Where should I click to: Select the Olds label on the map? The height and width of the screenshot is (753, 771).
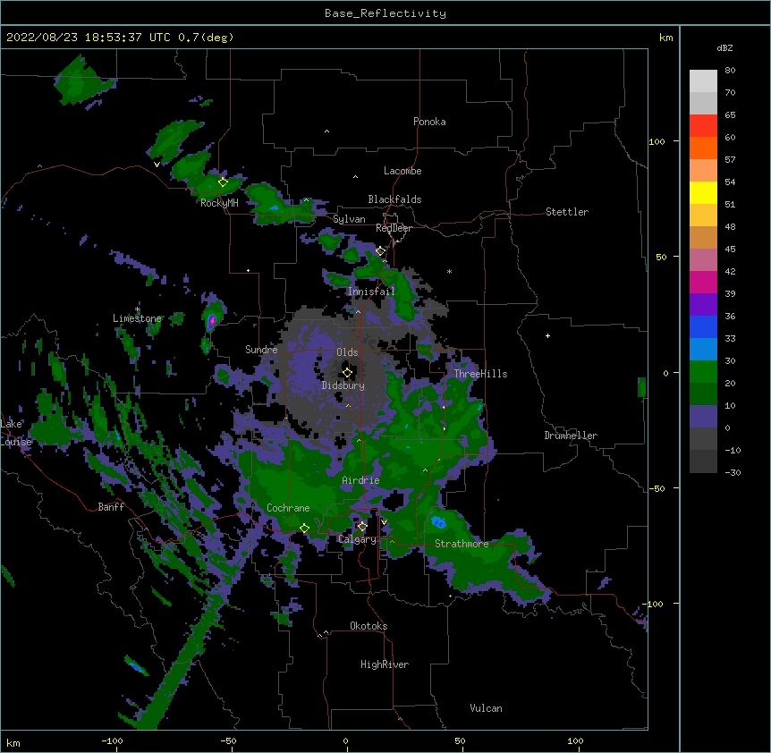click(x=347, y=352)
